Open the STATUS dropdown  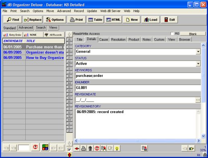click(x=198, y=64)
